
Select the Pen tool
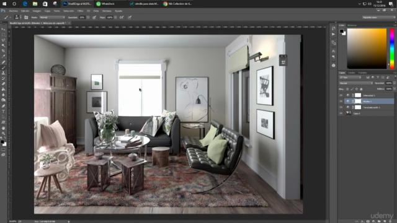pos(4,106)
